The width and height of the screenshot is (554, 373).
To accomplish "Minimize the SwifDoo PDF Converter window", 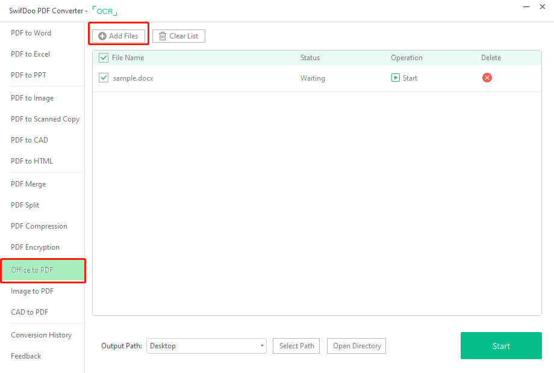I will click(x=526, y=7).
